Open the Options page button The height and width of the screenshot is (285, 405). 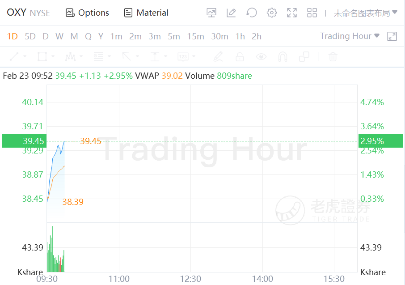click(x=88, y=13)
